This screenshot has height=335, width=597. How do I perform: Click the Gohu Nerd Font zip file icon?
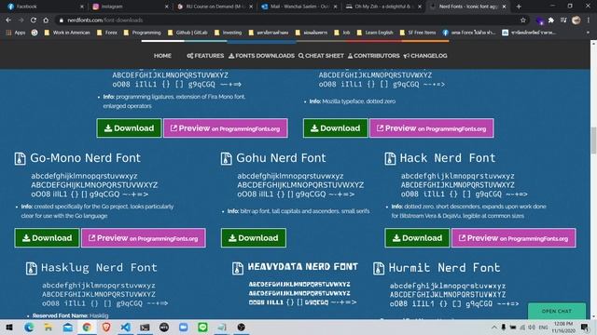(x=226, y=158)
